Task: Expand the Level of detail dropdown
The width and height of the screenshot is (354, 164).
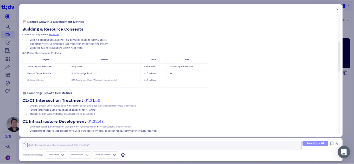Action: click(x=80, y=155)
